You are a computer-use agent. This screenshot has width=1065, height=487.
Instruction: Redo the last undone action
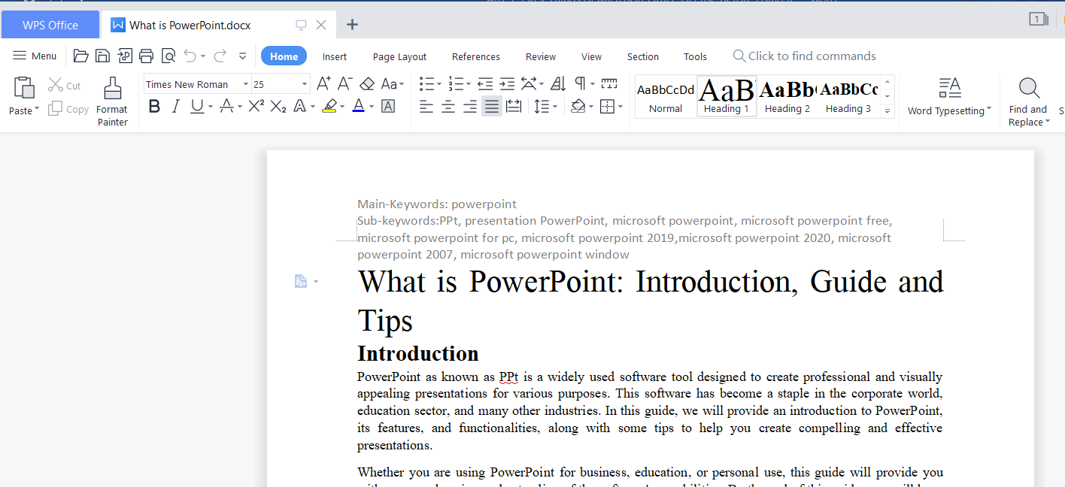pos(220,56)
